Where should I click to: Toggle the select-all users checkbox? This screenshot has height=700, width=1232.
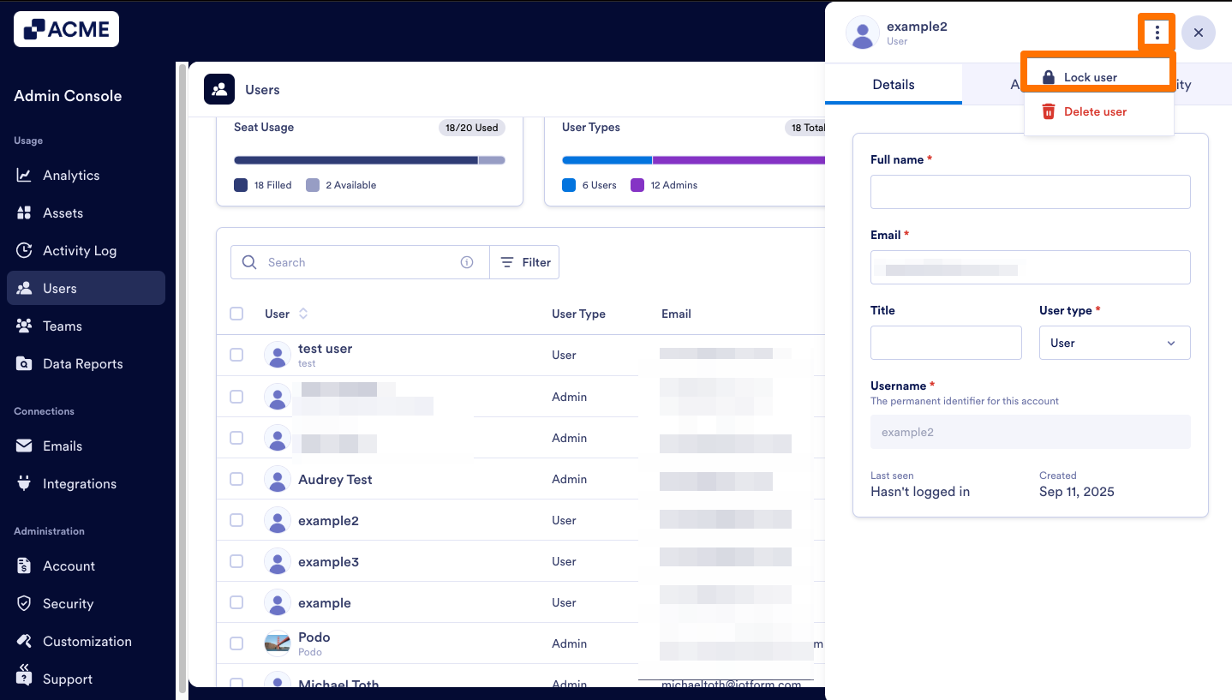[236, 314]
